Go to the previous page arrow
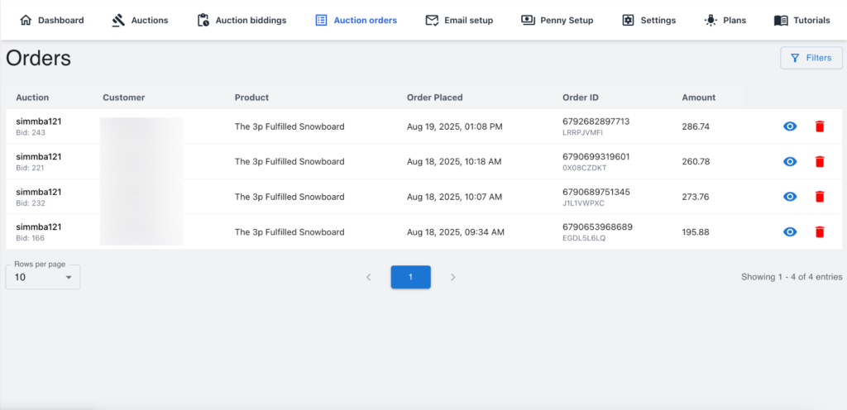Viewport: 847px width, 410px height. pyautogui.click(x=368, y=277)
